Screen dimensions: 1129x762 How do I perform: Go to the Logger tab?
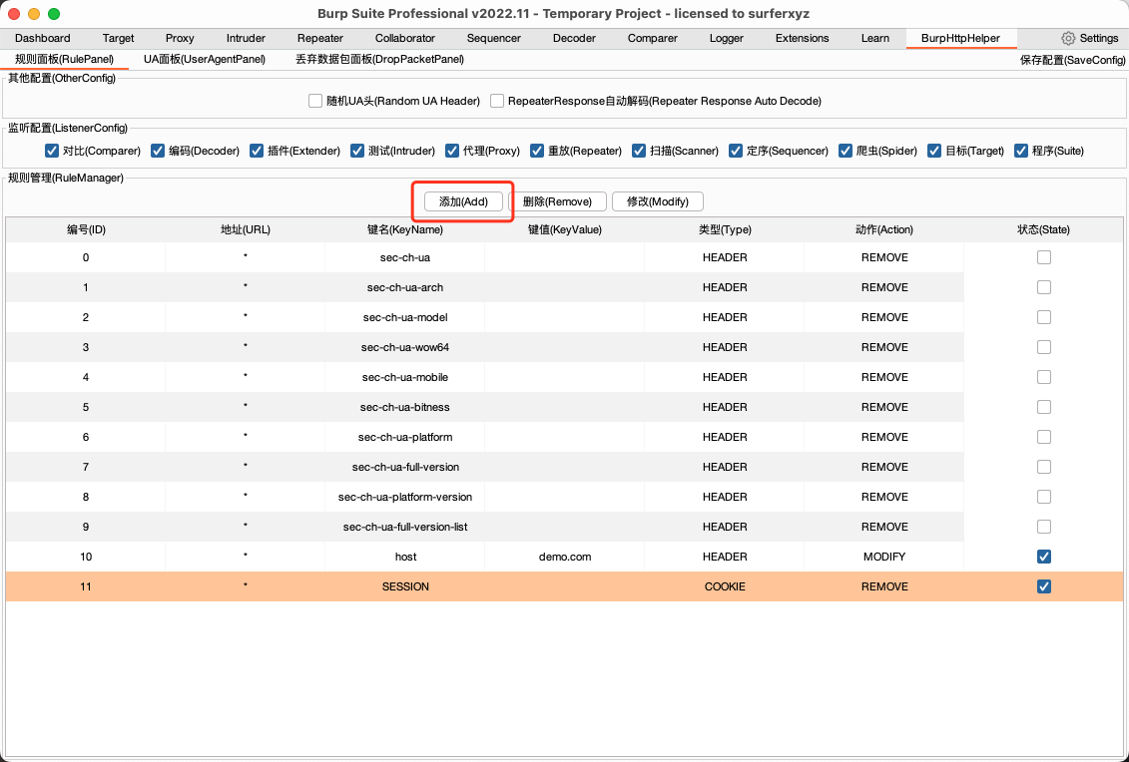pos(727,38)
